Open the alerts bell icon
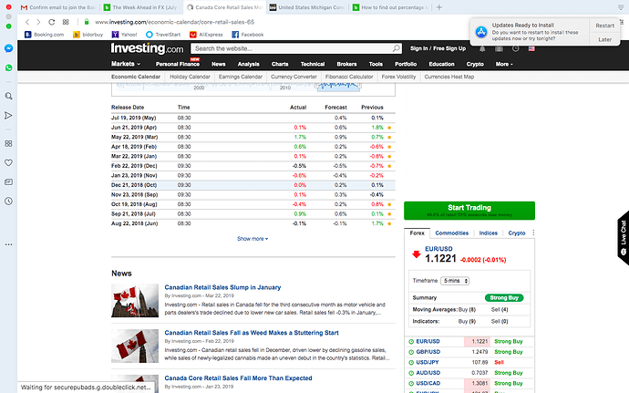The width and height of the screenshot is (629, 393). pyautogui.click(x=482, y=48)
